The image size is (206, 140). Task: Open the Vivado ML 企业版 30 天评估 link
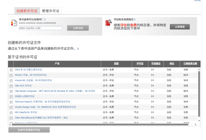pos(33,80)
